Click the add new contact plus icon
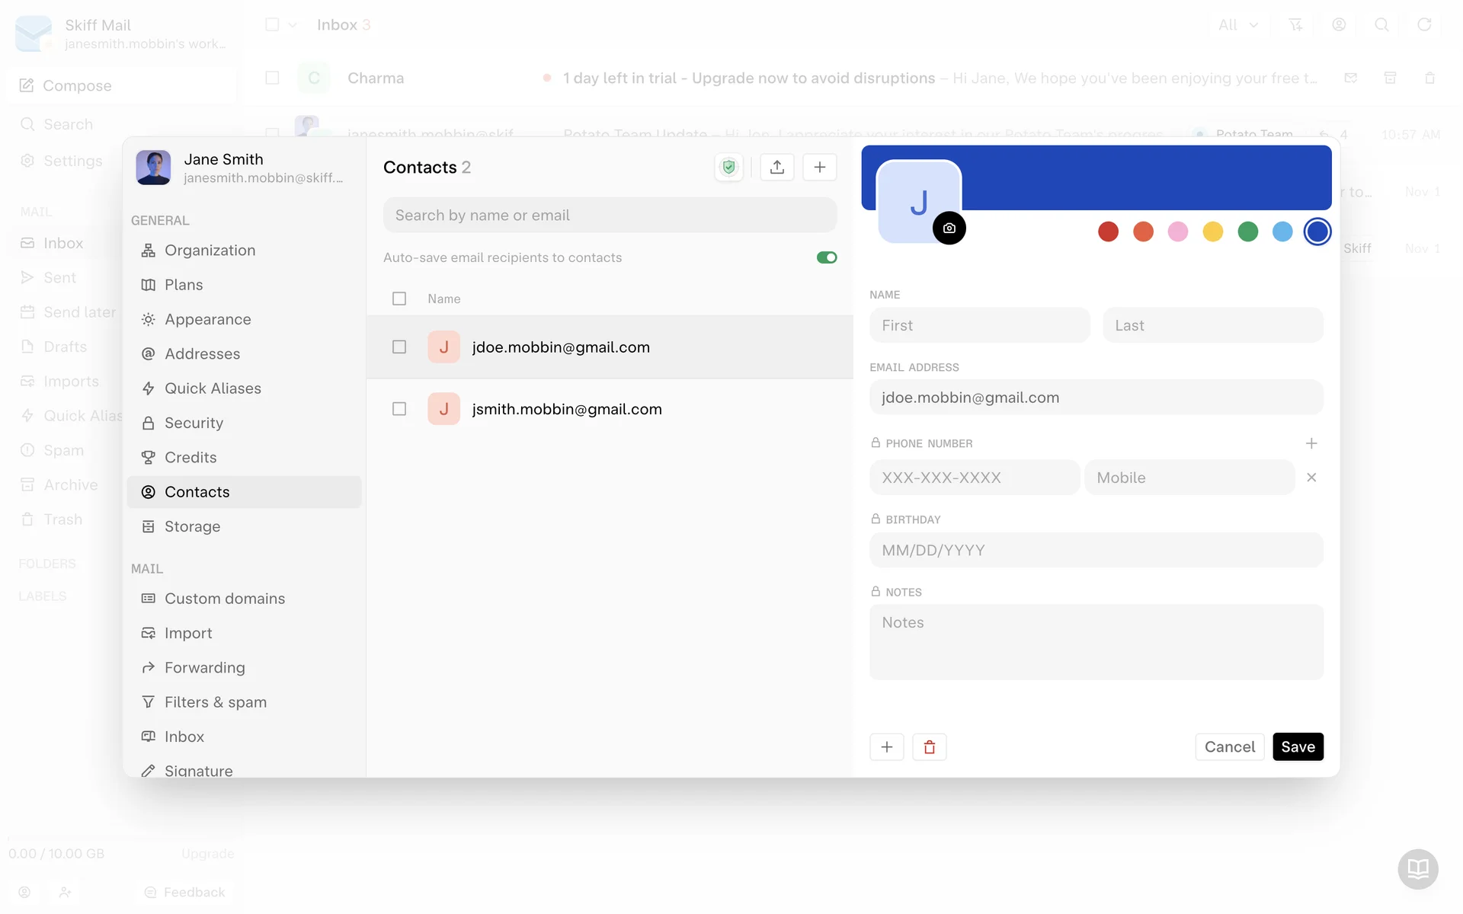1463x914 pixels. tap(819, 168)
